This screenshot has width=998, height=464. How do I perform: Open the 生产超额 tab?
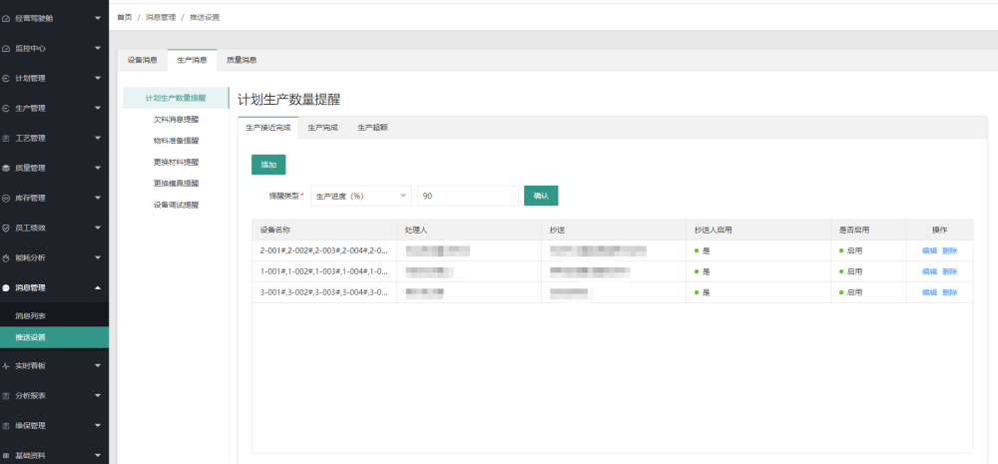click(x=372, y=128)
